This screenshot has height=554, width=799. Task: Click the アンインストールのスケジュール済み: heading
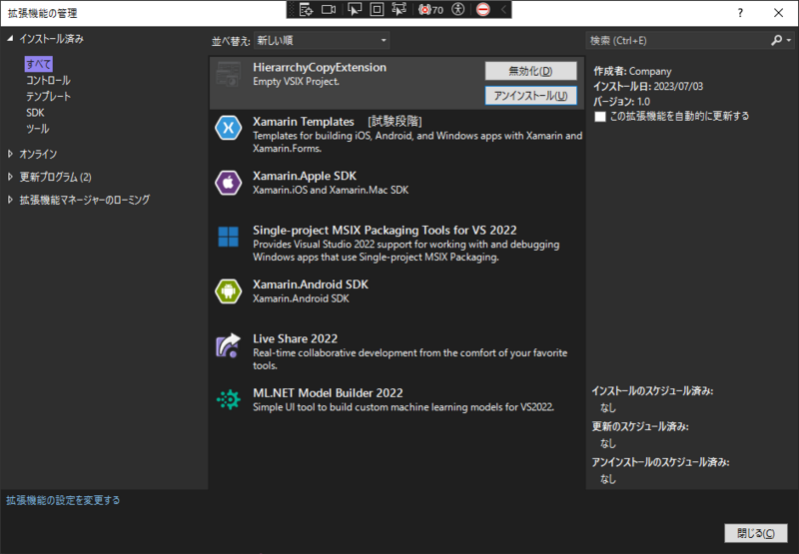click(660, 462)
